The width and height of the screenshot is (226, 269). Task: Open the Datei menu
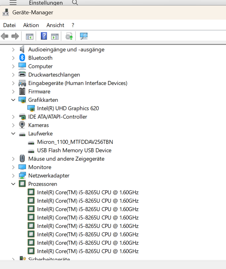[x=9, y=25]
